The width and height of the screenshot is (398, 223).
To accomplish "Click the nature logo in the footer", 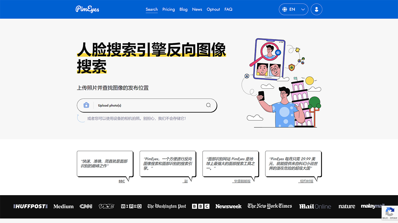I will point(347,206).
